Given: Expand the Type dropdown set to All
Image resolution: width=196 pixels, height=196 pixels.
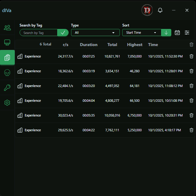Looking at the screenshot, I should pos(95,33).
